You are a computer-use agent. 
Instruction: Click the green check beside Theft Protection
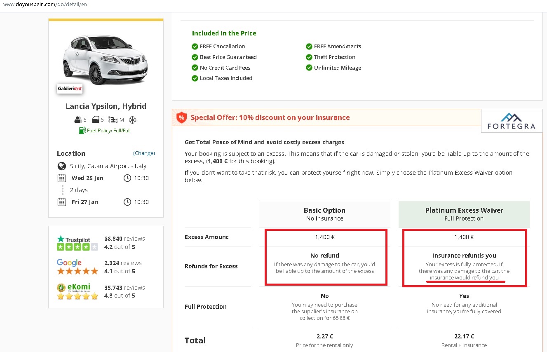309,57
